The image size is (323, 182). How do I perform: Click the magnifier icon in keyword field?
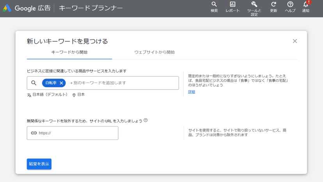(x=34, y=83)
